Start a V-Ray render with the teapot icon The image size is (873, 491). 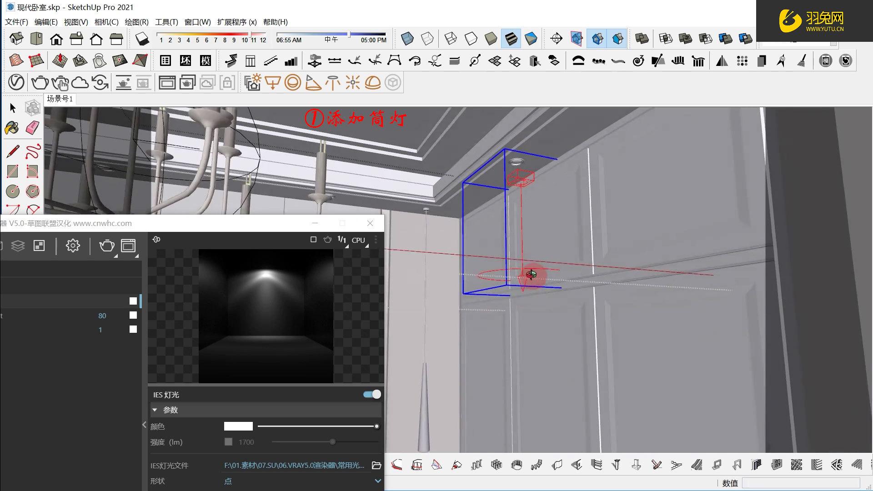40,82
